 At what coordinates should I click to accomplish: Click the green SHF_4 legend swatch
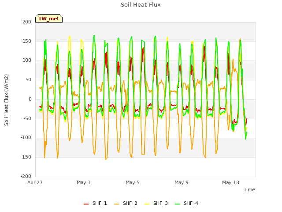[177, 204]
